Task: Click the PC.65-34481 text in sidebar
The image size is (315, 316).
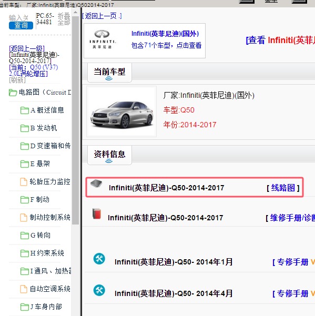Action: (x=45, y=19)
